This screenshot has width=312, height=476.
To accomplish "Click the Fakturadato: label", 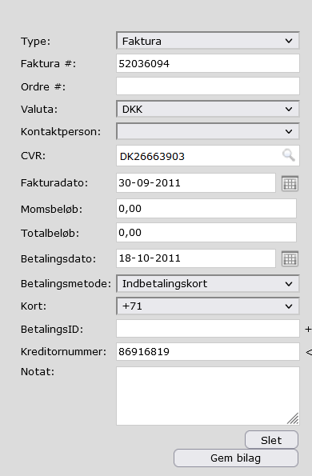I will coord(54,183).
